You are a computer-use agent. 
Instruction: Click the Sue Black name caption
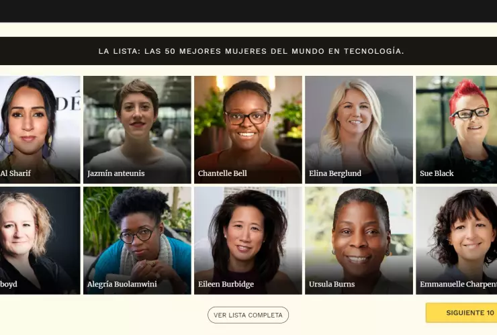coord(437,173)
